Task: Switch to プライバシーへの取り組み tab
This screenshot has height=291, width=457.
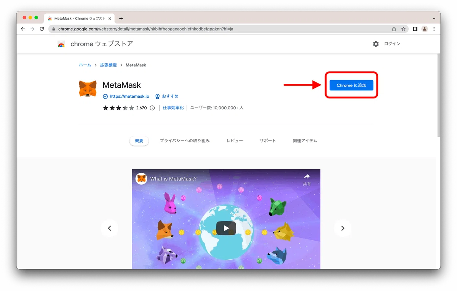Action: point(185,141)
